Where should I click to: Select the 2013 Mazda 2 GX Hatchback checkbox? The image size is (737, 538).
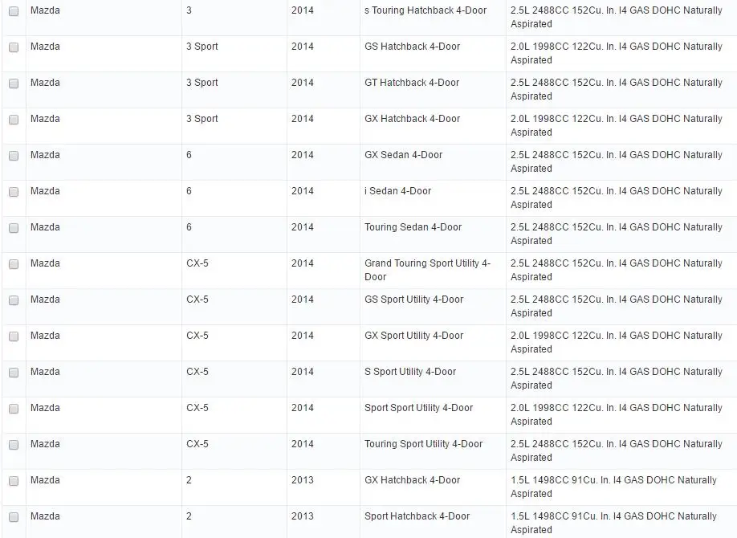(x=14, y=481)
